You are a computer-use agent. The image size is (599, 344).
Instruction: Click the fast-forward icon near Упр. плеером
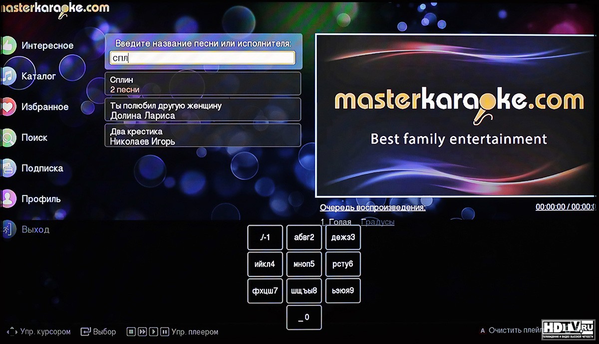142,332
